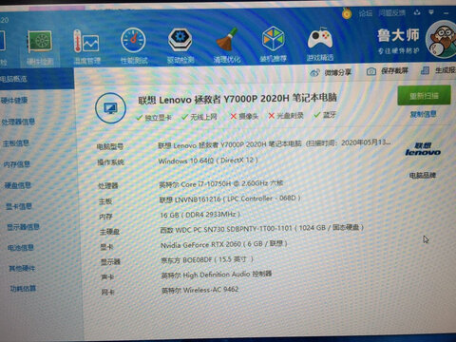Click the 生成报告 report icon
Image resolution: width=456 pixels, height=342 pixels.
[x=425, y=70]
